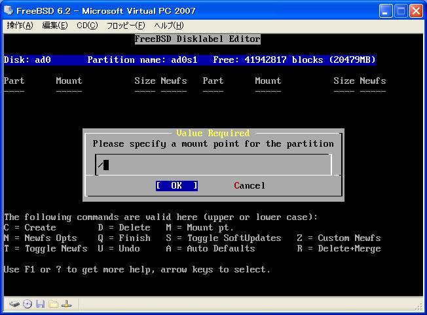Click the 'N = Newfs Opts' command text
This screenshot has width=427, height=315.
pos(41,238)
